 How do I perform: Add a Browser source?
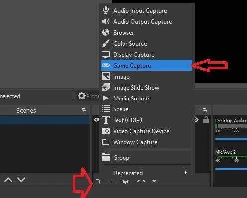146,33
